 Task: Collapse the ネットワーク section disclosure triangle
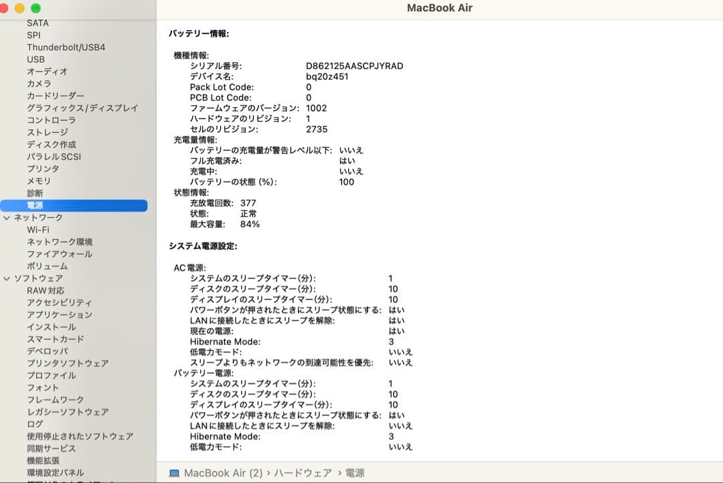[x=7, y=217]
